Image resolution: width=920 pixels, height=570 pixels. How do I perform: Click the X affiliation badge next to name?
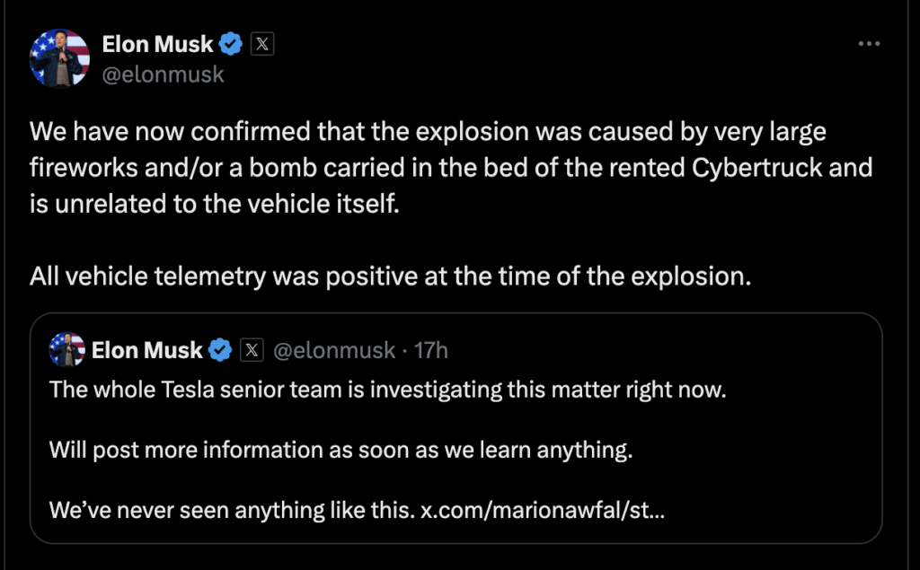click(x=261, y=42)
